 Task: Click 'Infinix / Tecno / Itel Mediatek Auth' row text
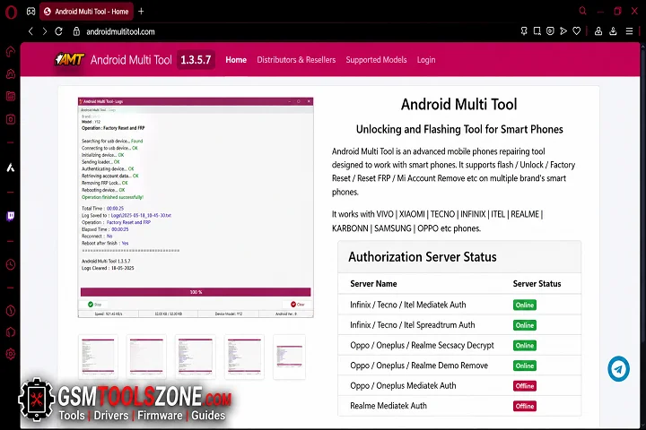pos(408,305)
